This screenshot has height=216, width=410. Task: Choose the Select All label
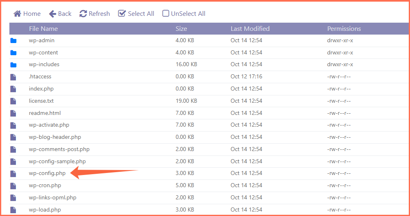click(141, 13)
